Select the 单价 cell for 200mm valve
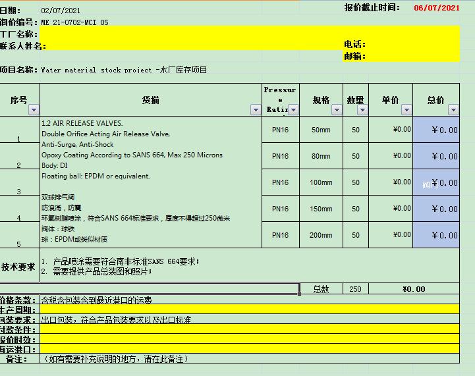 tap(391, 235)
